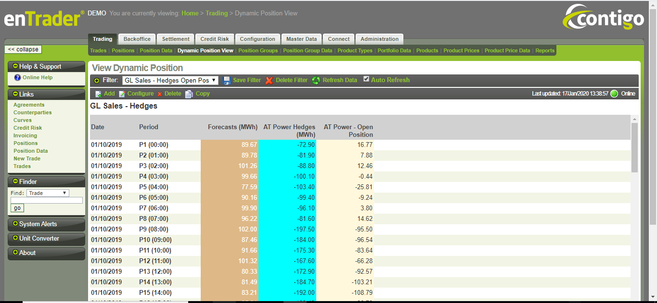Click the Add position icon
657x303 pixels.
coord(98,94)
